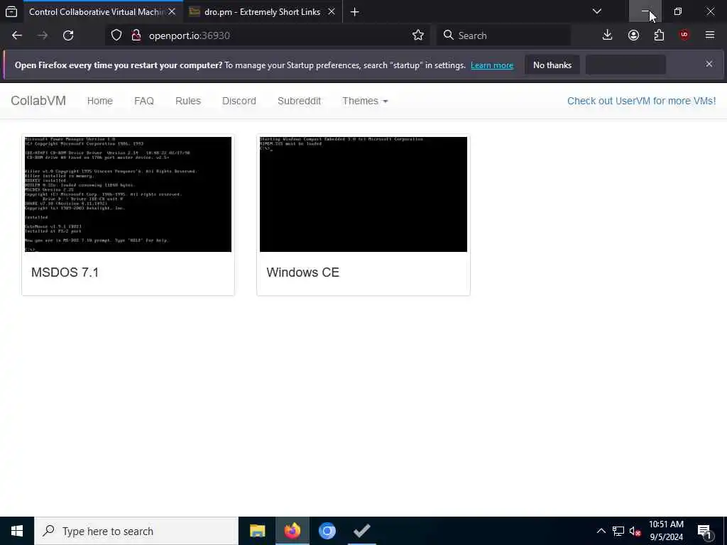
Task: Go back to the previous page
Action: 17,35
